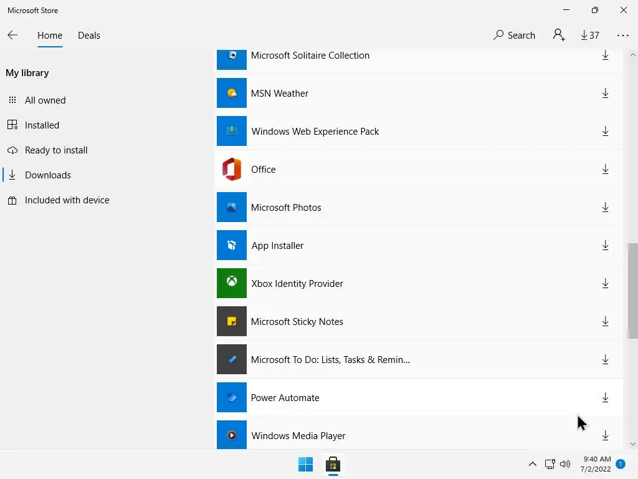This screenshot has width=638, height=479.
Task: Expand the system tray hidden icons chevron
Action: coord(532,464)
